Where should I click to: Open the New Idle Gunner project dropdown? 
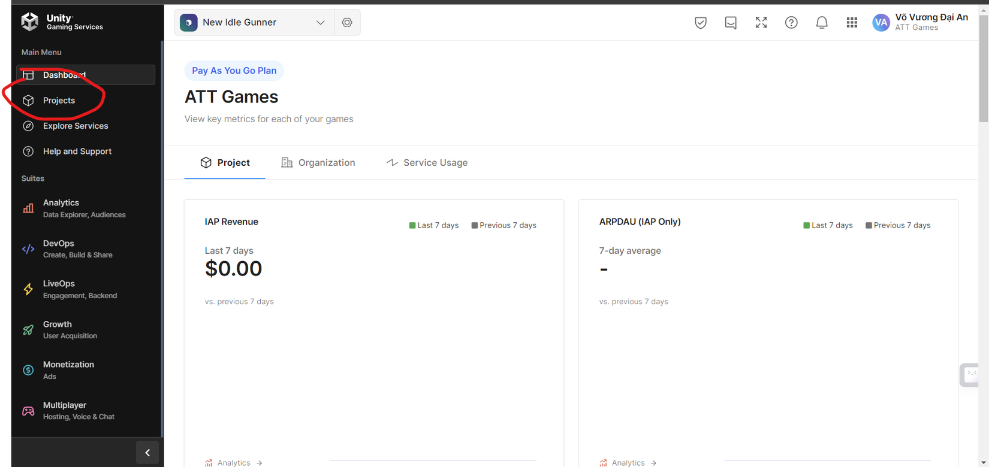click(254, 22)
